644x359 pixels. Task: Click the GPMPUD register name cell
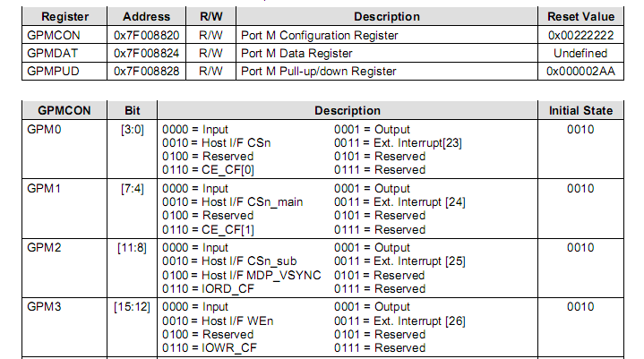(53, 70)
